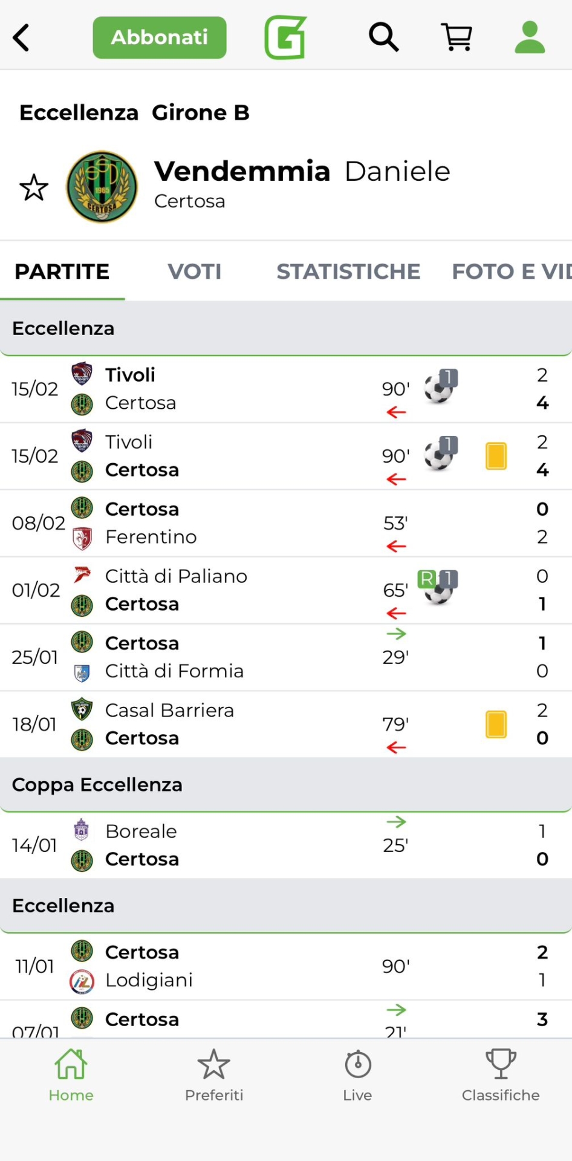Open the Certosa vs Ferentino match
The width and height of the screenshot is (572, 1161).
242,523
